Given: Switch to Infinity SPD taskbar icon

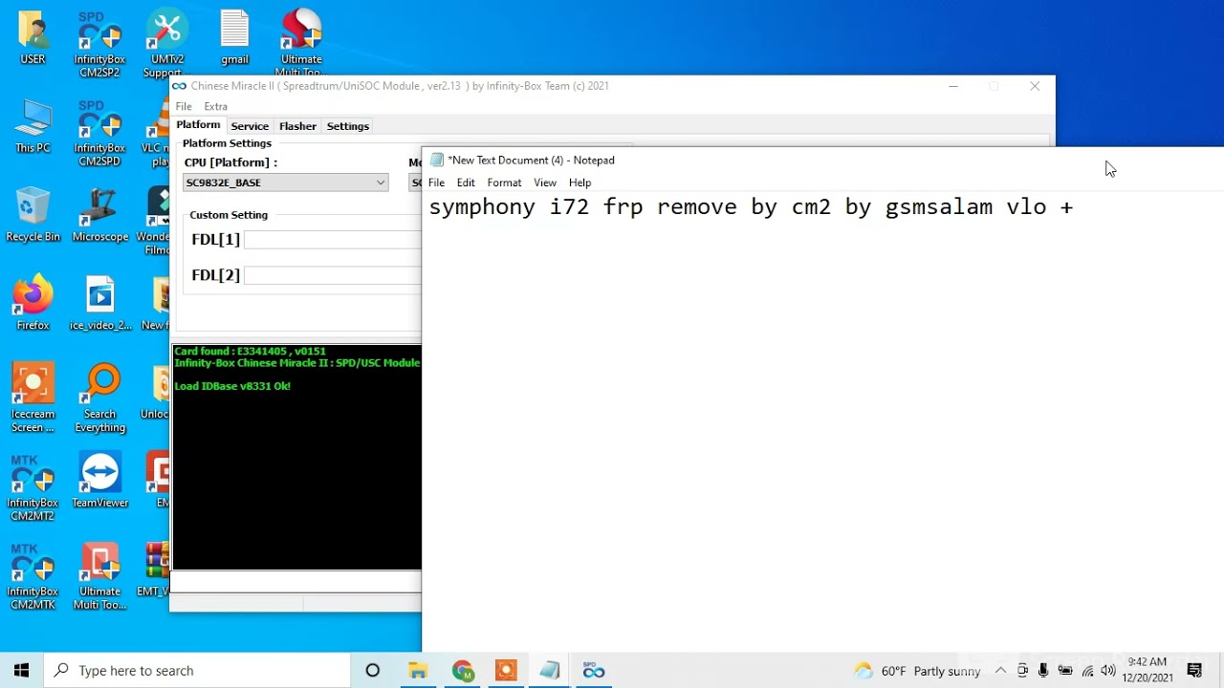Looking at the screenshot, I should [594, 670].
